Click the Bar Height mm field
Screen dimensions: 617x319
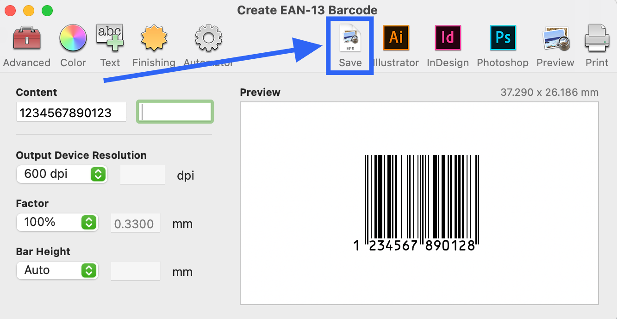pyautogui.click(x=135, y=271)
